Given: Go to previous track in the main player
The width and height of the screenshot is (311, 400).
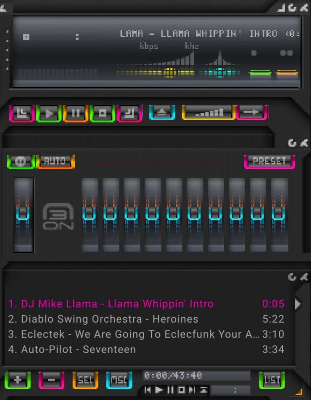Looking at the screenshot, I should (22, 113).
